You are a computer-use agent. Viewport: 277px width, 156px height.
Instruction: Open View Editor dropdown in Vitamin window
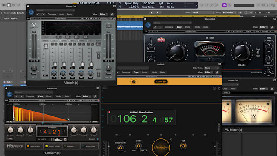click(103, 14)
